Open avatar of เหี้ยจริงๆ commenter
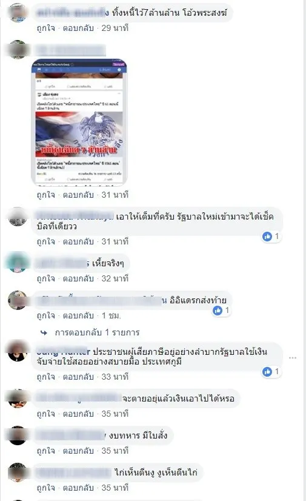 point(17,262)
